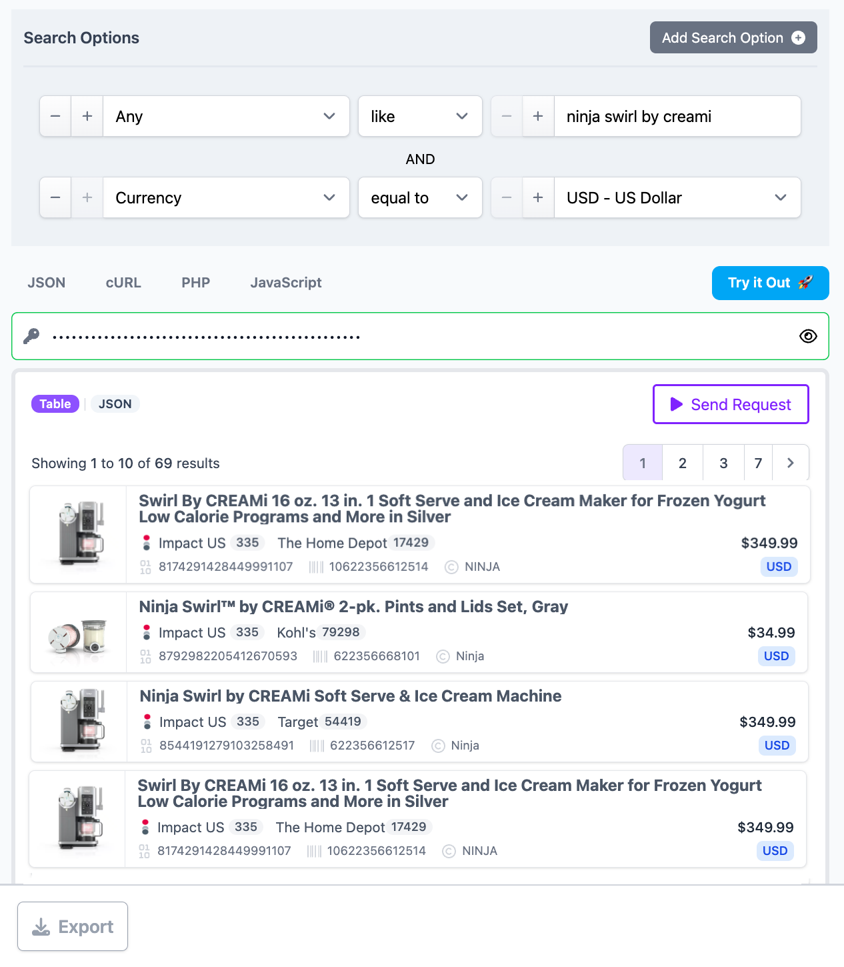Select results page 1
844x967 pixels.
pos(643,463)
